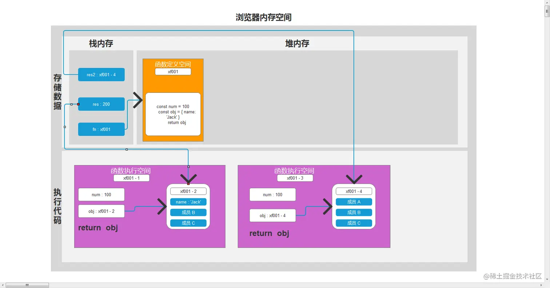Click the vertical scrollbar thumb

[x=547, y=12]
